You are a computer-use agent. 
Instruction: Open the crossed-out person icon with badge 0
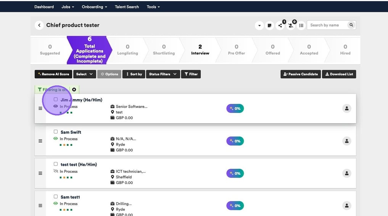(x=291, y=25)
